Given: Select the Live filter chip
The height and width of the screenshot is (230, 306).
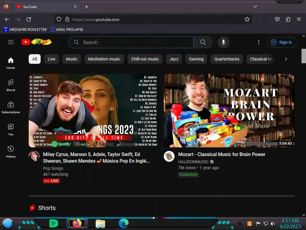Looking at the screenshot, I should click(51, 59).
